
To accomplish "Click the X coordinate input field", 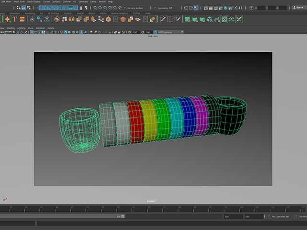I will click(261, 8).
